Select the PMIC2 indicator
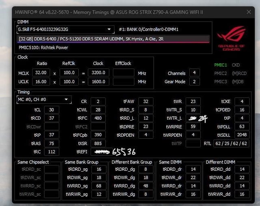Screen dimensions: 260x206 point(220,73)
